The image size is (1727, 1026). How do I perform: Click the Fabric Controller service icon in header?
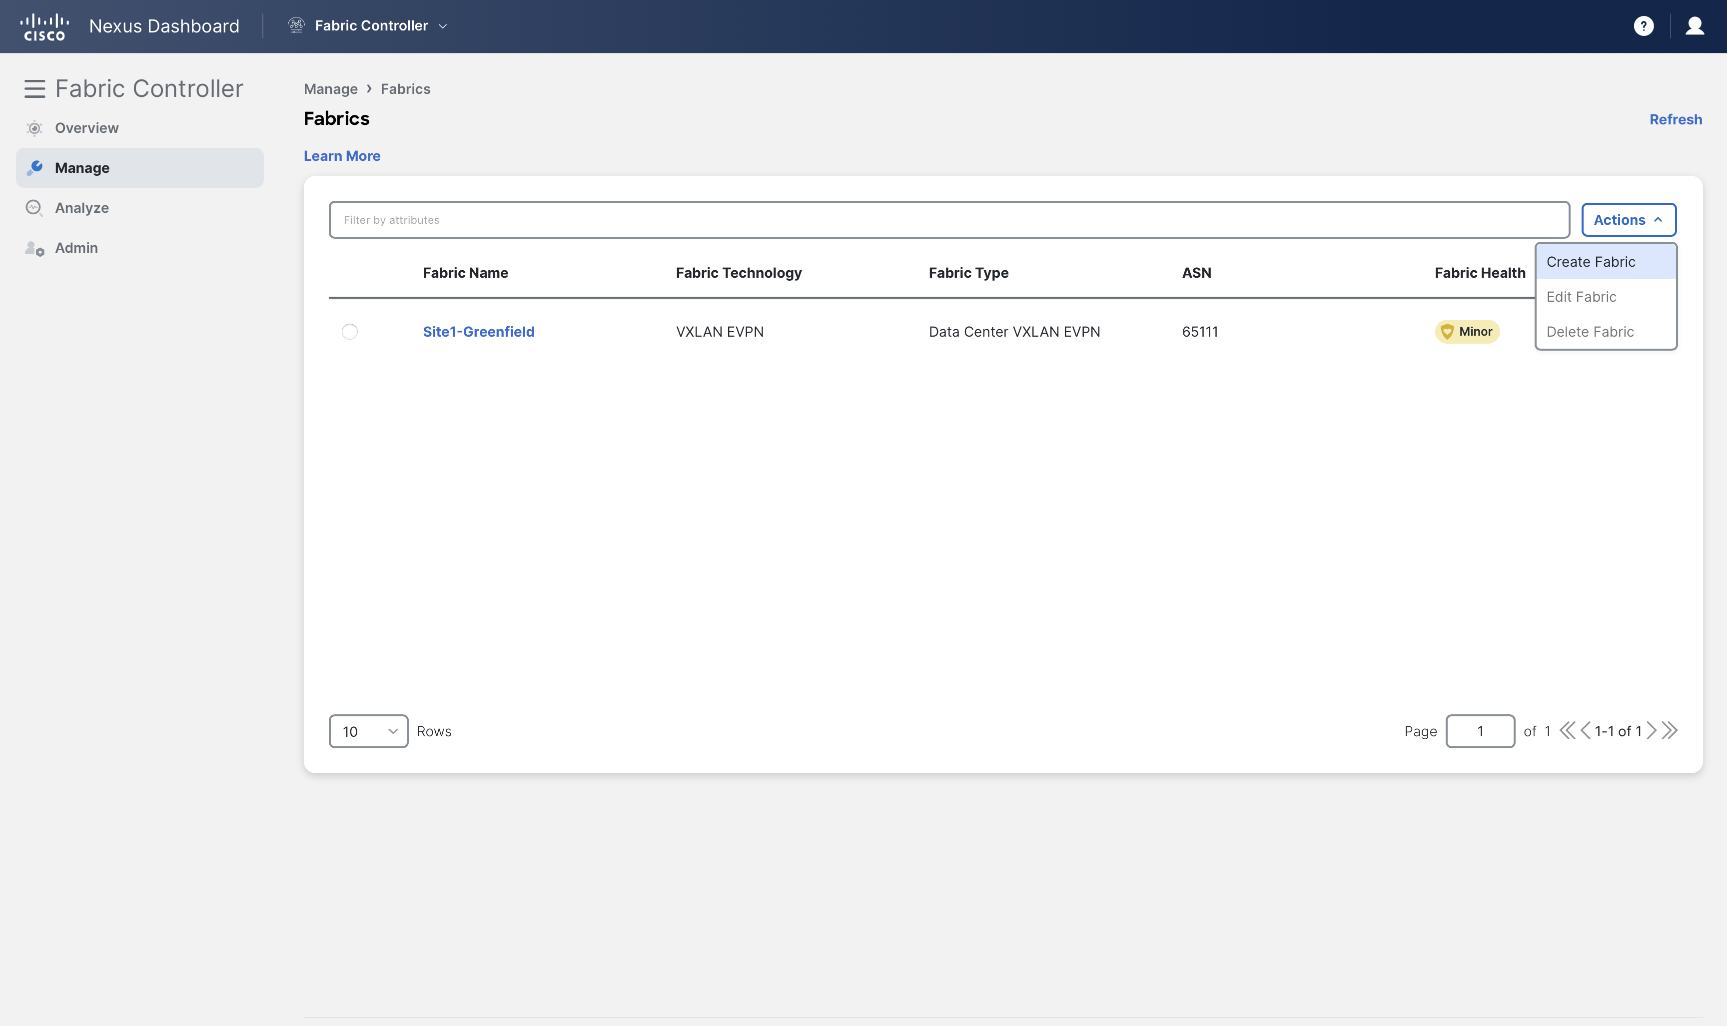click(296, 25)
